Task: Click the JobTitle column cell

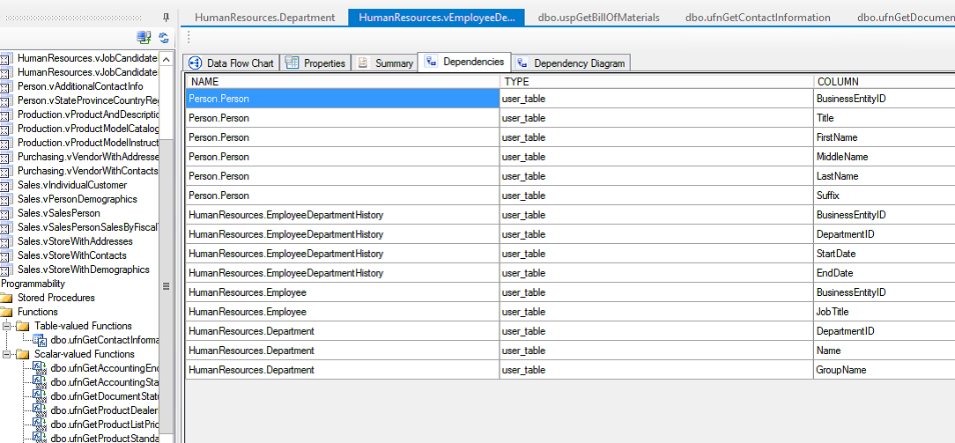Action: pos(885,312)
